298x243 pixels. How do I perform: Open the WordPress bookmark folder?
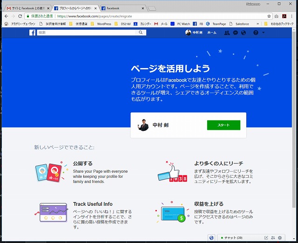[101, 24]
